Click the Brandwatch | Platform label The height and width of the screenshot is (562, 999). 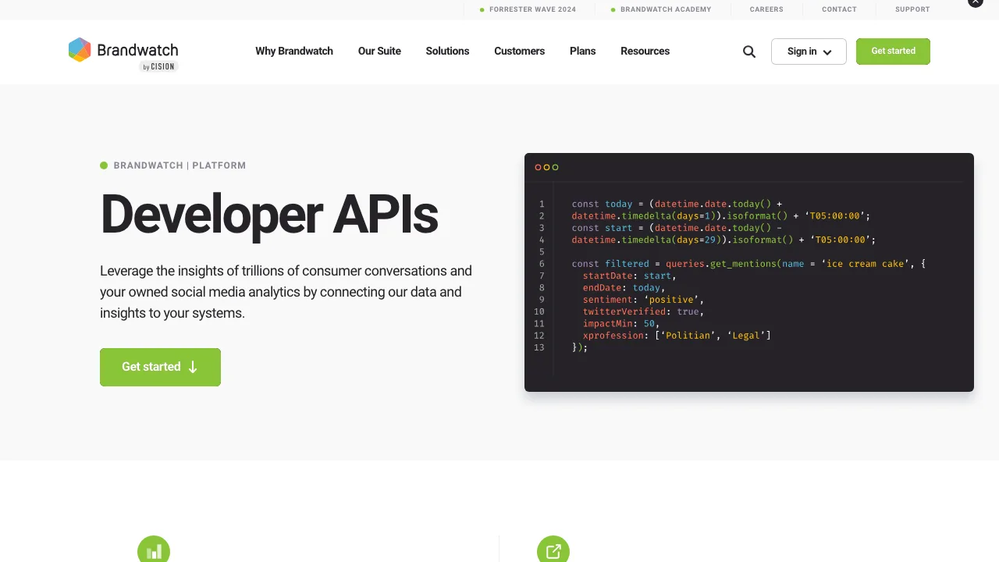(x=180, y=165)
